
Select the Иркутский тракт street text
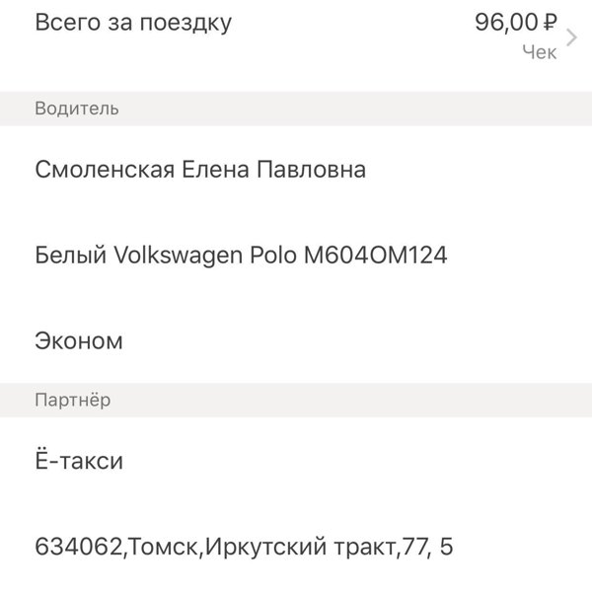(x=300, y=547)
